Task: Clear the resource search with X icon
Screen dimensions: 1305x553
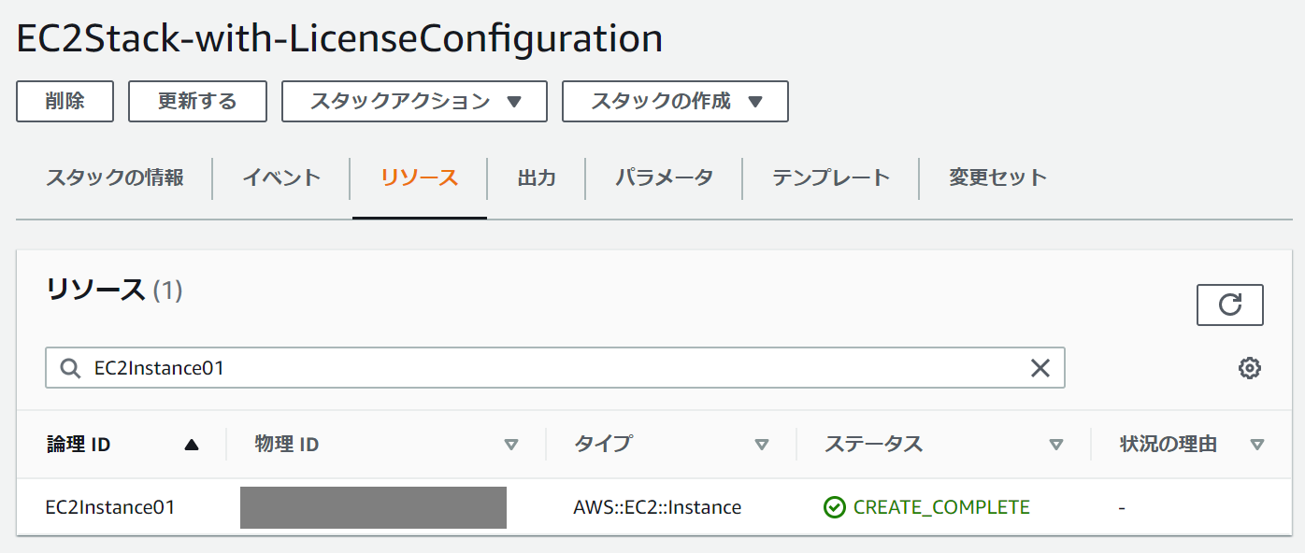Action: click(1040, 369)
